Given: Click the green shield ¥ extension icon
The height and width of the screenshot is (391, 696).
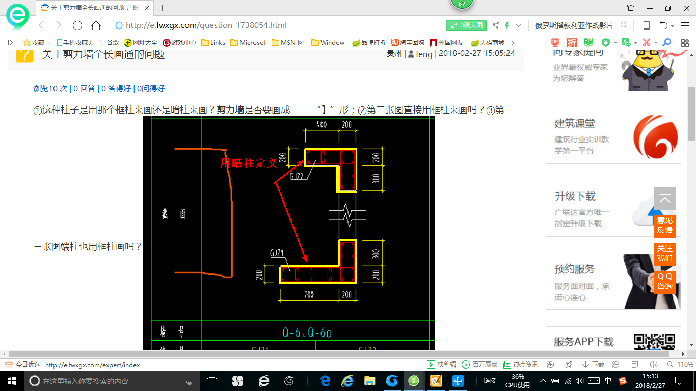Looking at the screenshot, I should (606, 42).
